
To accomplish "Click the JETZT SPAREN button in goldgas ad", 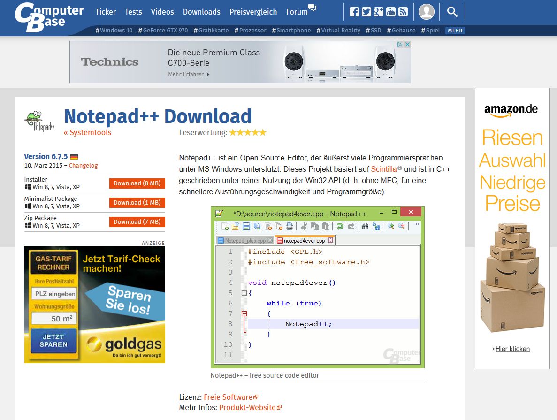I will (53, 340).
